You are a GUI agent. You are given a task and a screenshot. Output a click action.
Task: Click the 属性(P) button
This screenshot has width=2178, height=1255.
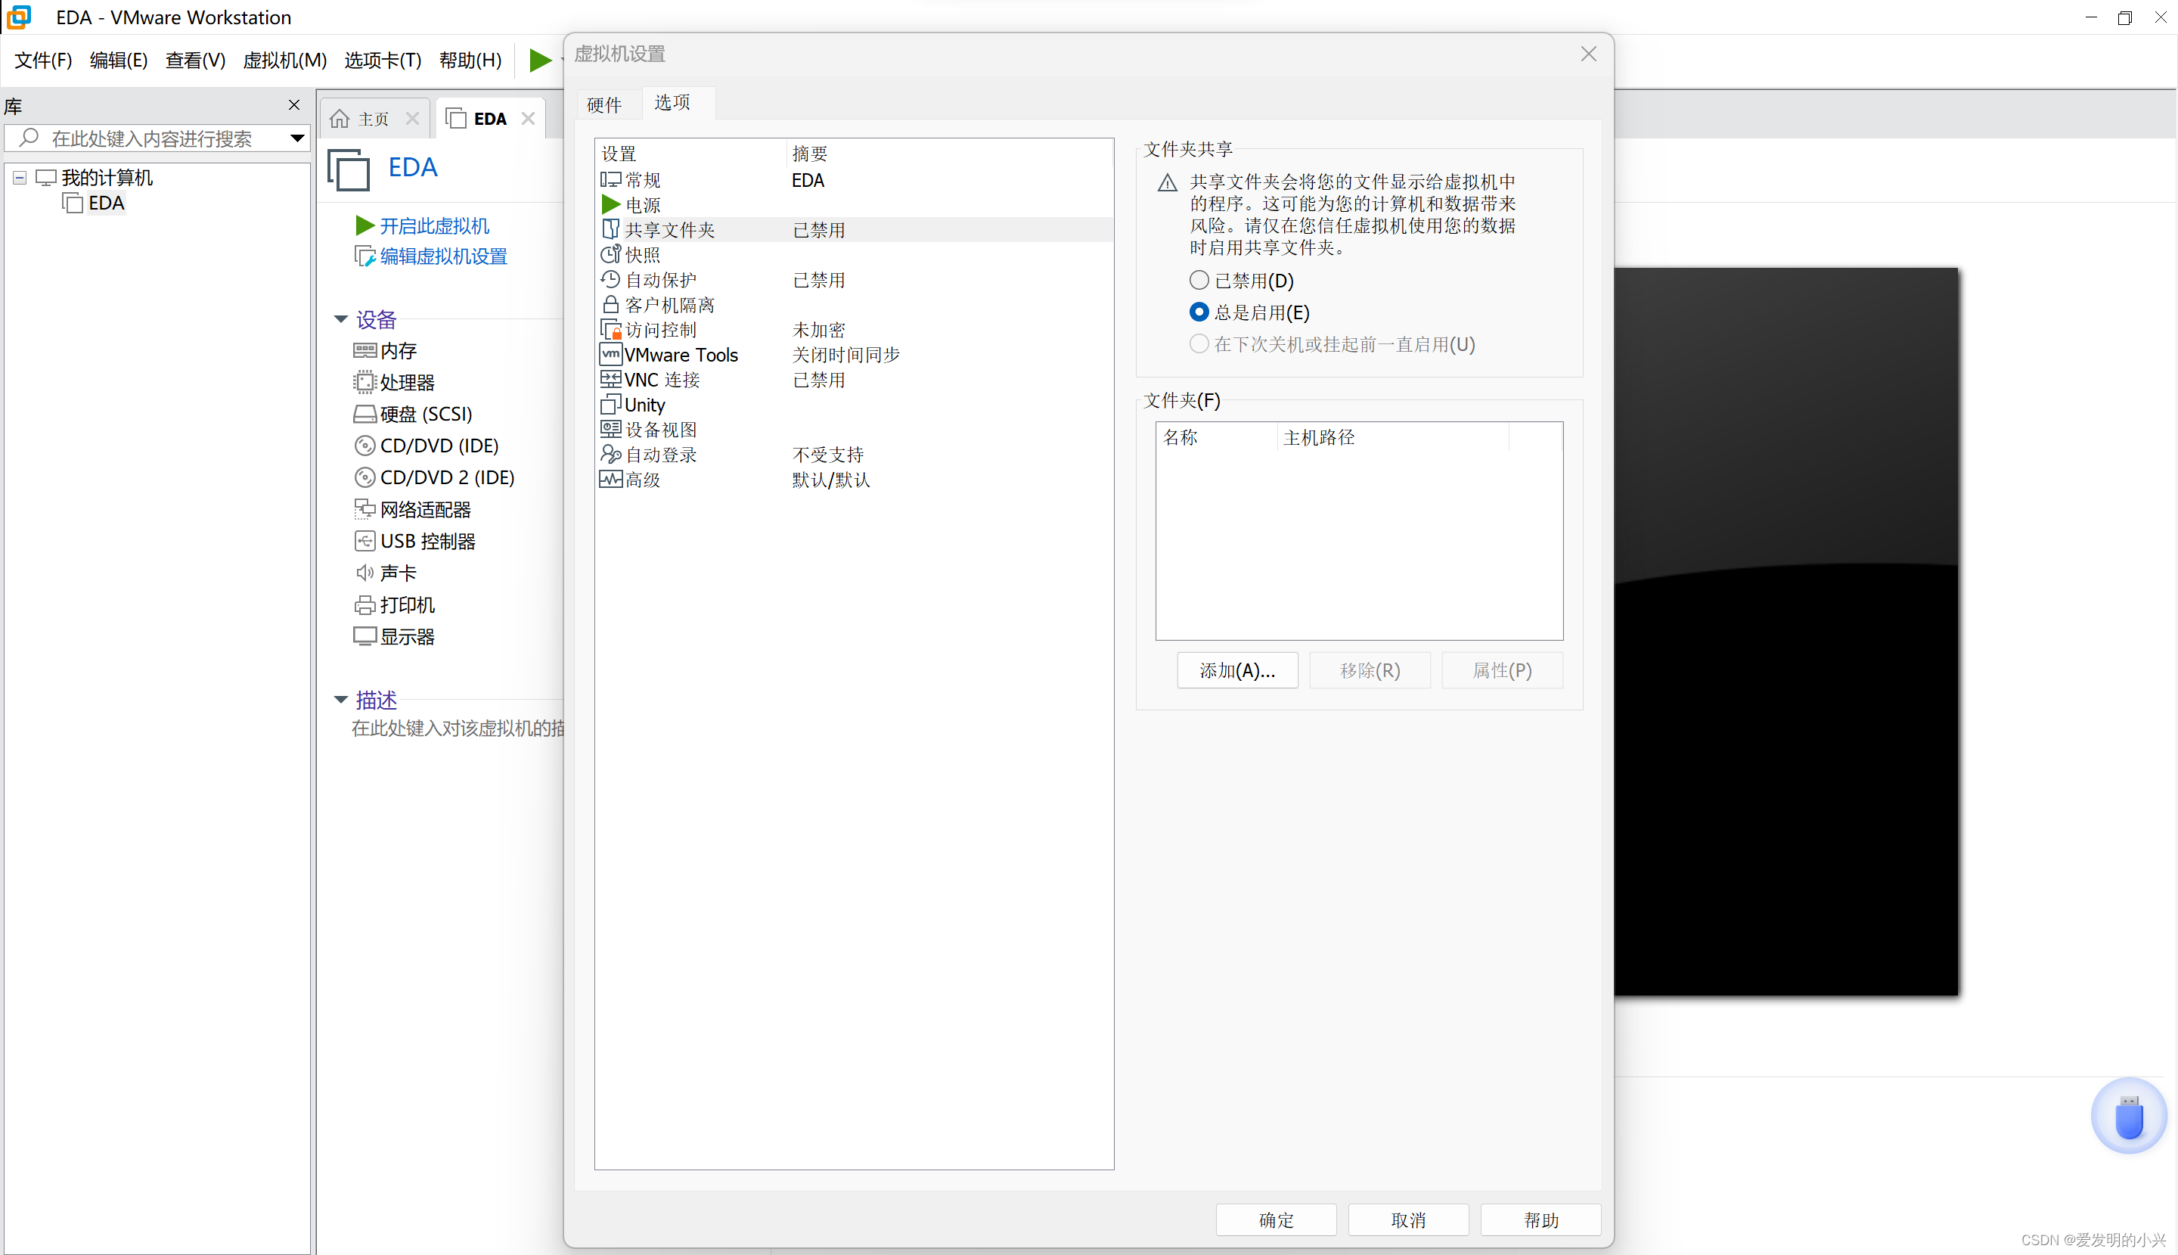(x=1502, y=670)
